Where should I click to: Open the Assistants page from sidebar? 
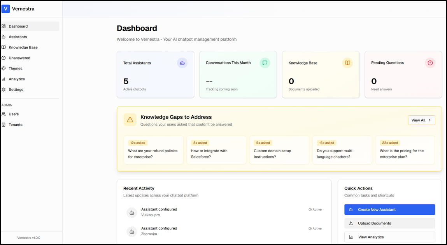click(x=18, y=37)
